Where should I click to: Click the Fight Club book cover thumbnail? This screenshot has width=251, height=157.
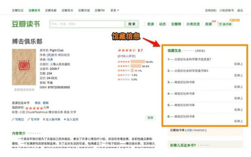point(24,67)
